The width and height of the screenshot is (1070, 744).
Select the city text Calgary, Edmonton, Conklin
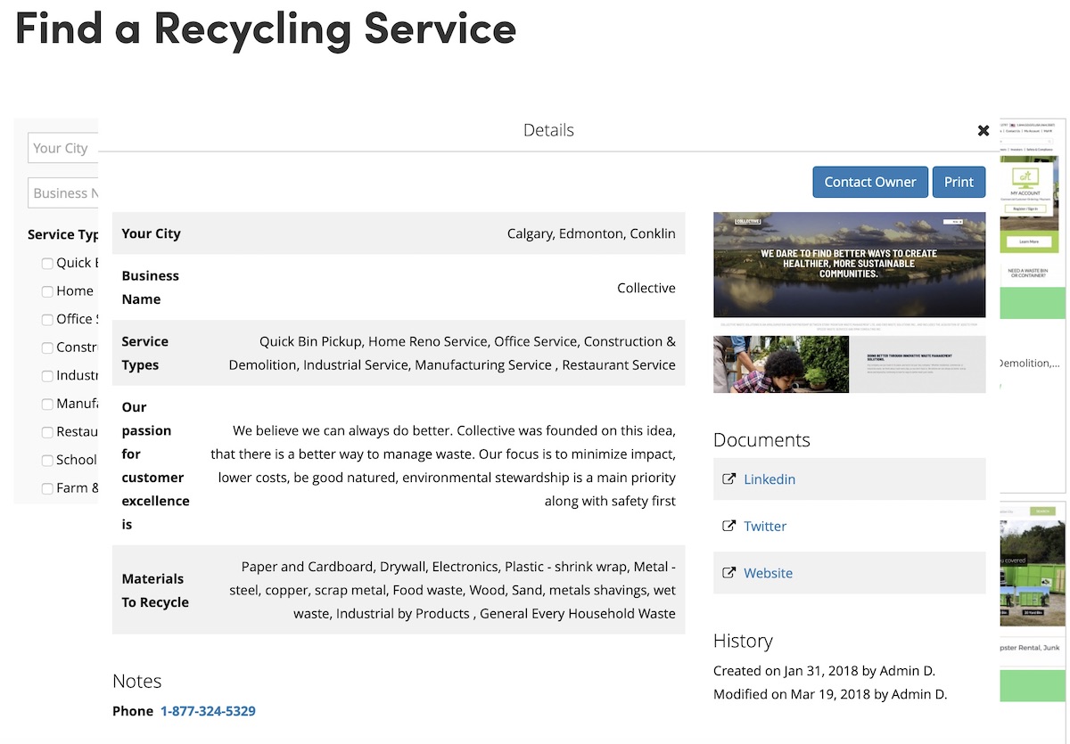coord(591,233)
